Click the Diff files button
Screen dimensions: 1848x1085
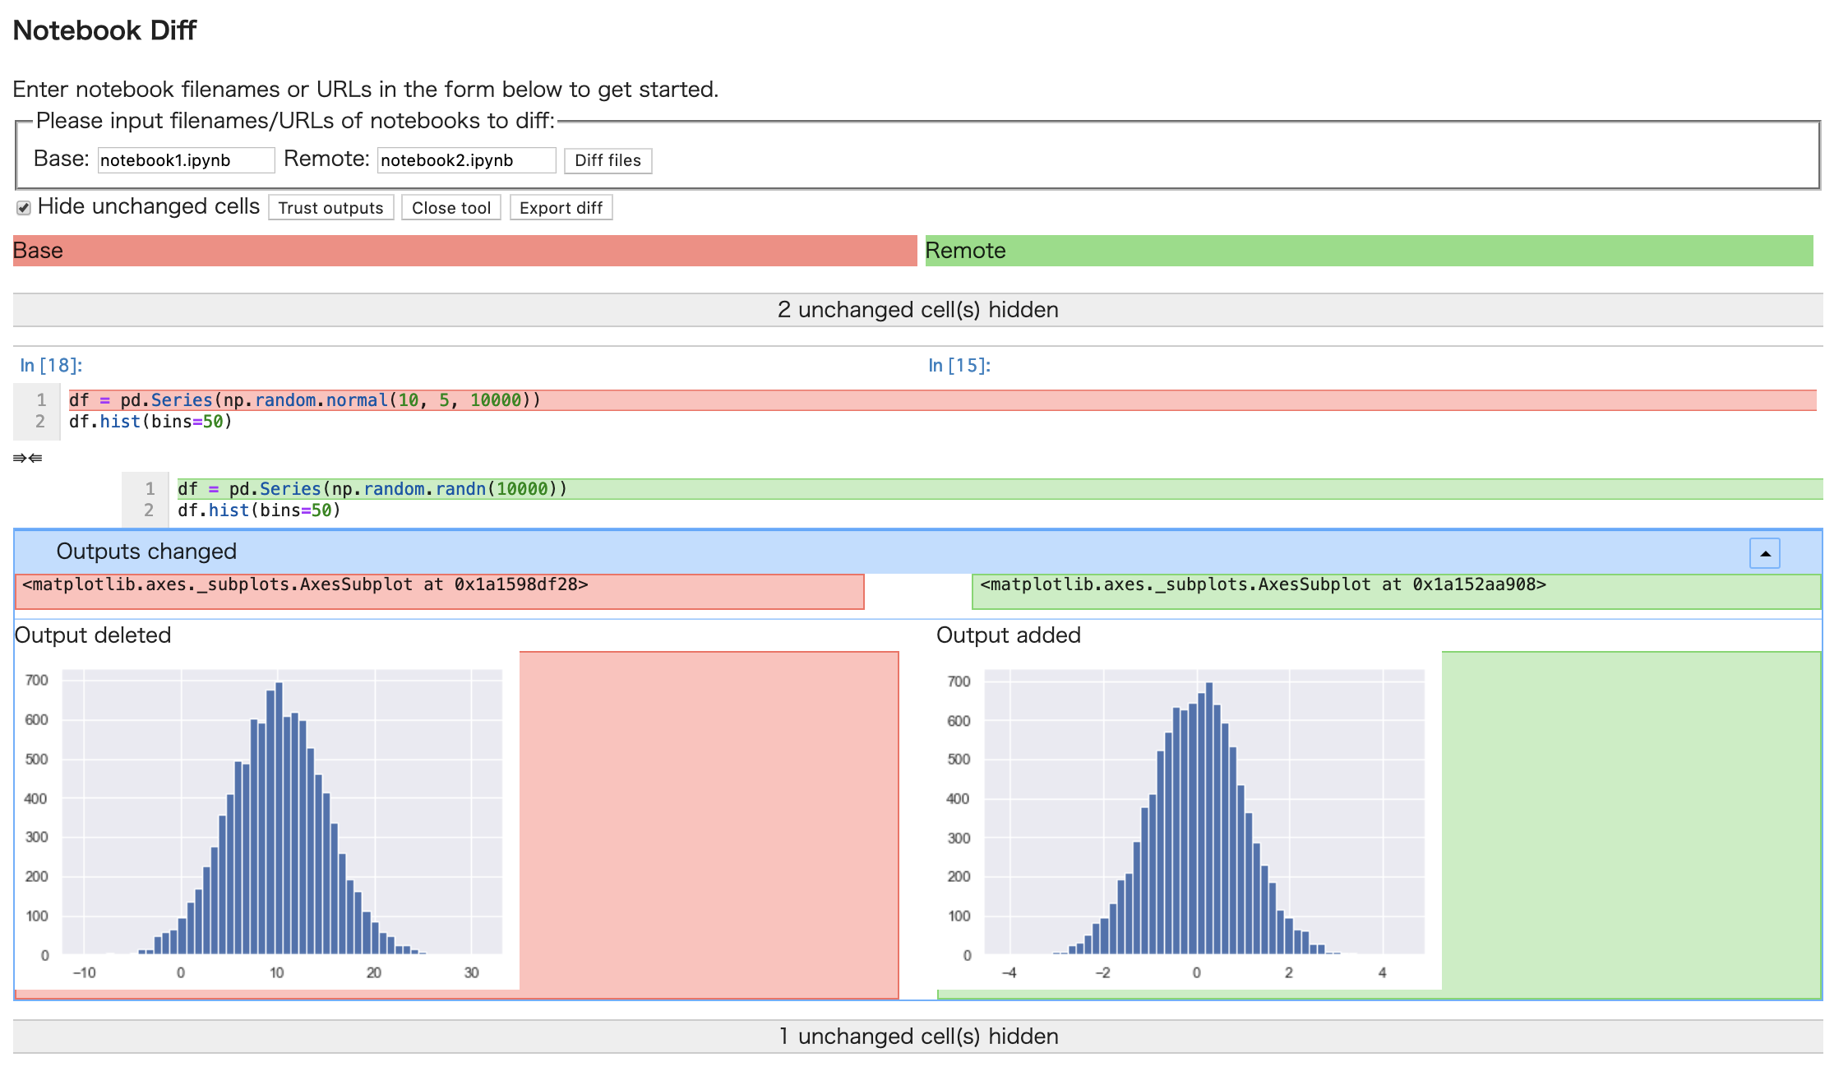pos(608,160)
